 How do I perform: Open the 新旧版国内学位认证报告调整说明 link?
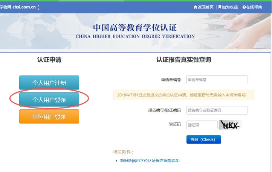click(150, 161)
